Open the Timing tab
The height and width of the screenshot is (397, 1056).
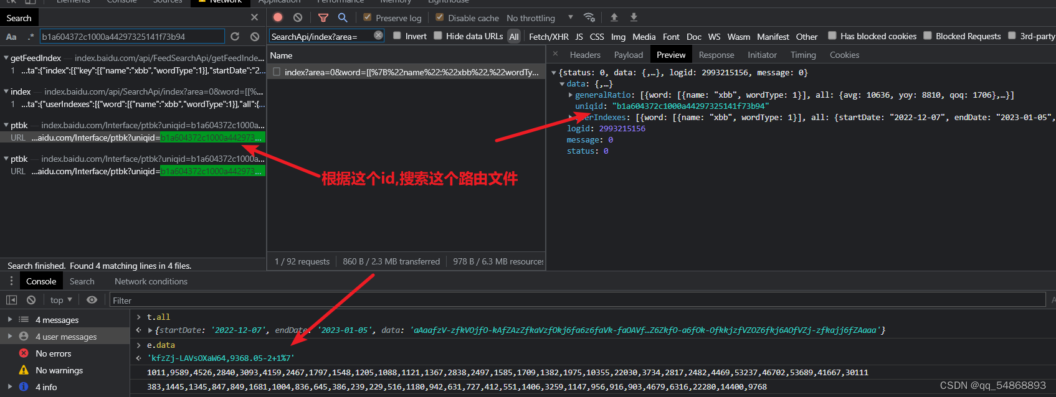click(x=803, y=55)
